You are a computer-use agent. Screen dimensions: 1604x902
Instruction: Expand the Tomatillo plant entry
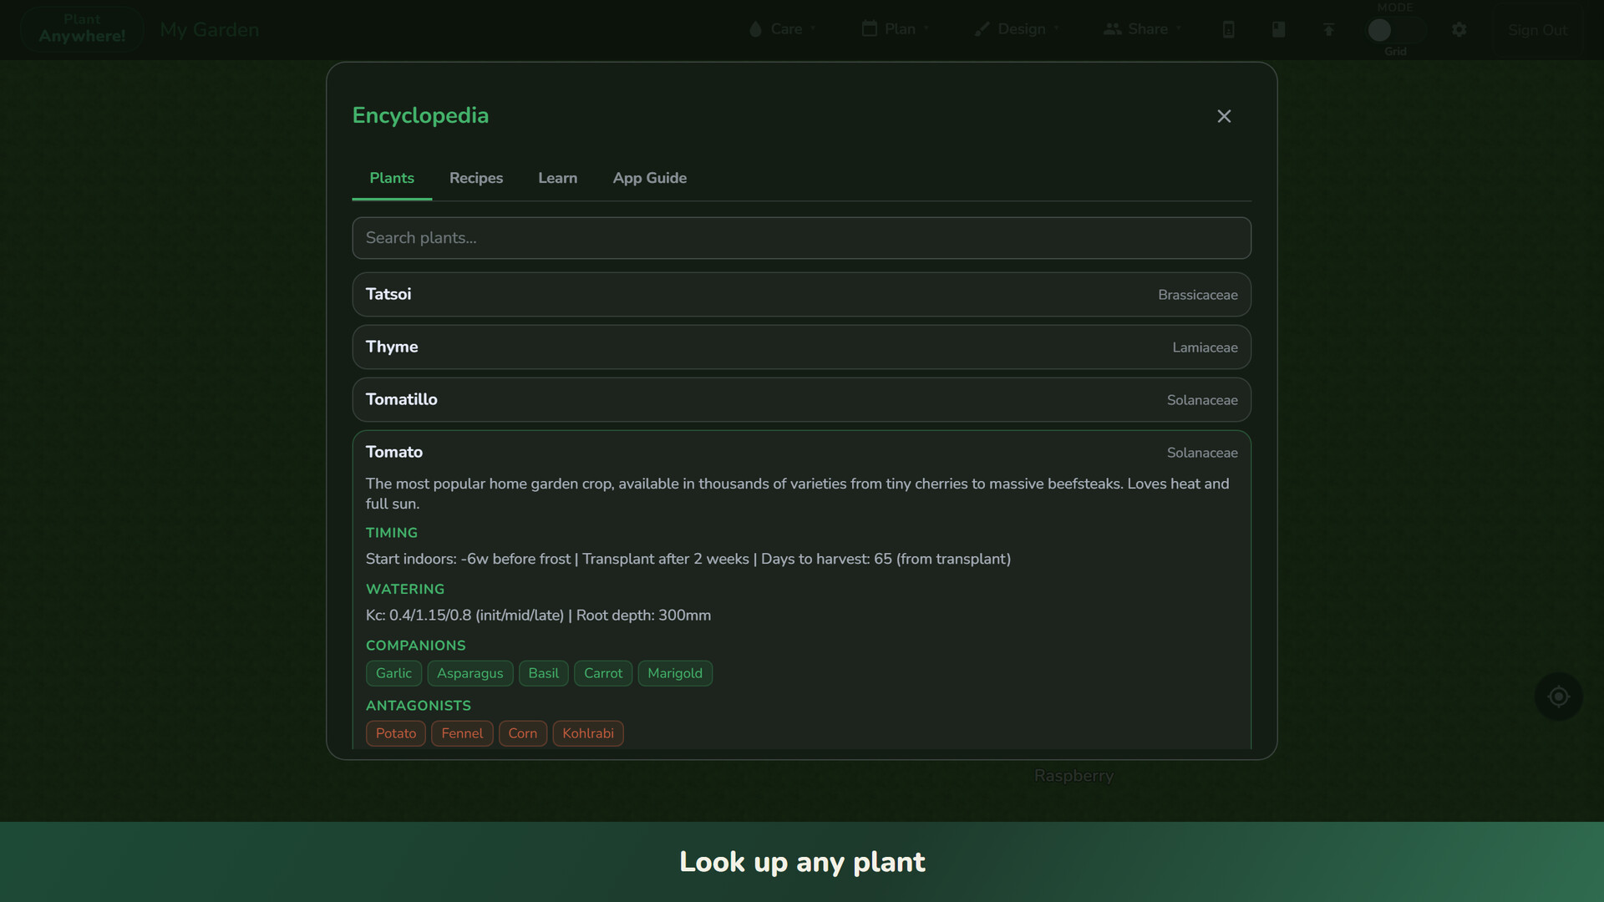coord(801,399)
